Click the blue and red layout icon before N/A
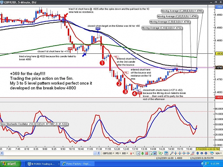Screen dimensions: 223x167 [x=212, y=153]
